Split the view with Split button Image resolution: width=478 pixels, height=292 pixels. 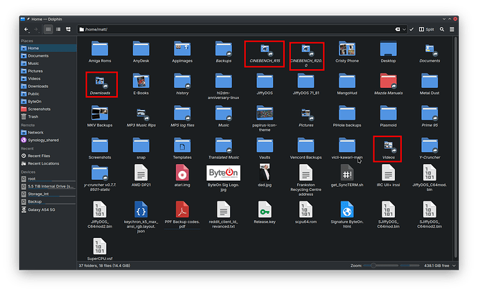tap(427, 30)
